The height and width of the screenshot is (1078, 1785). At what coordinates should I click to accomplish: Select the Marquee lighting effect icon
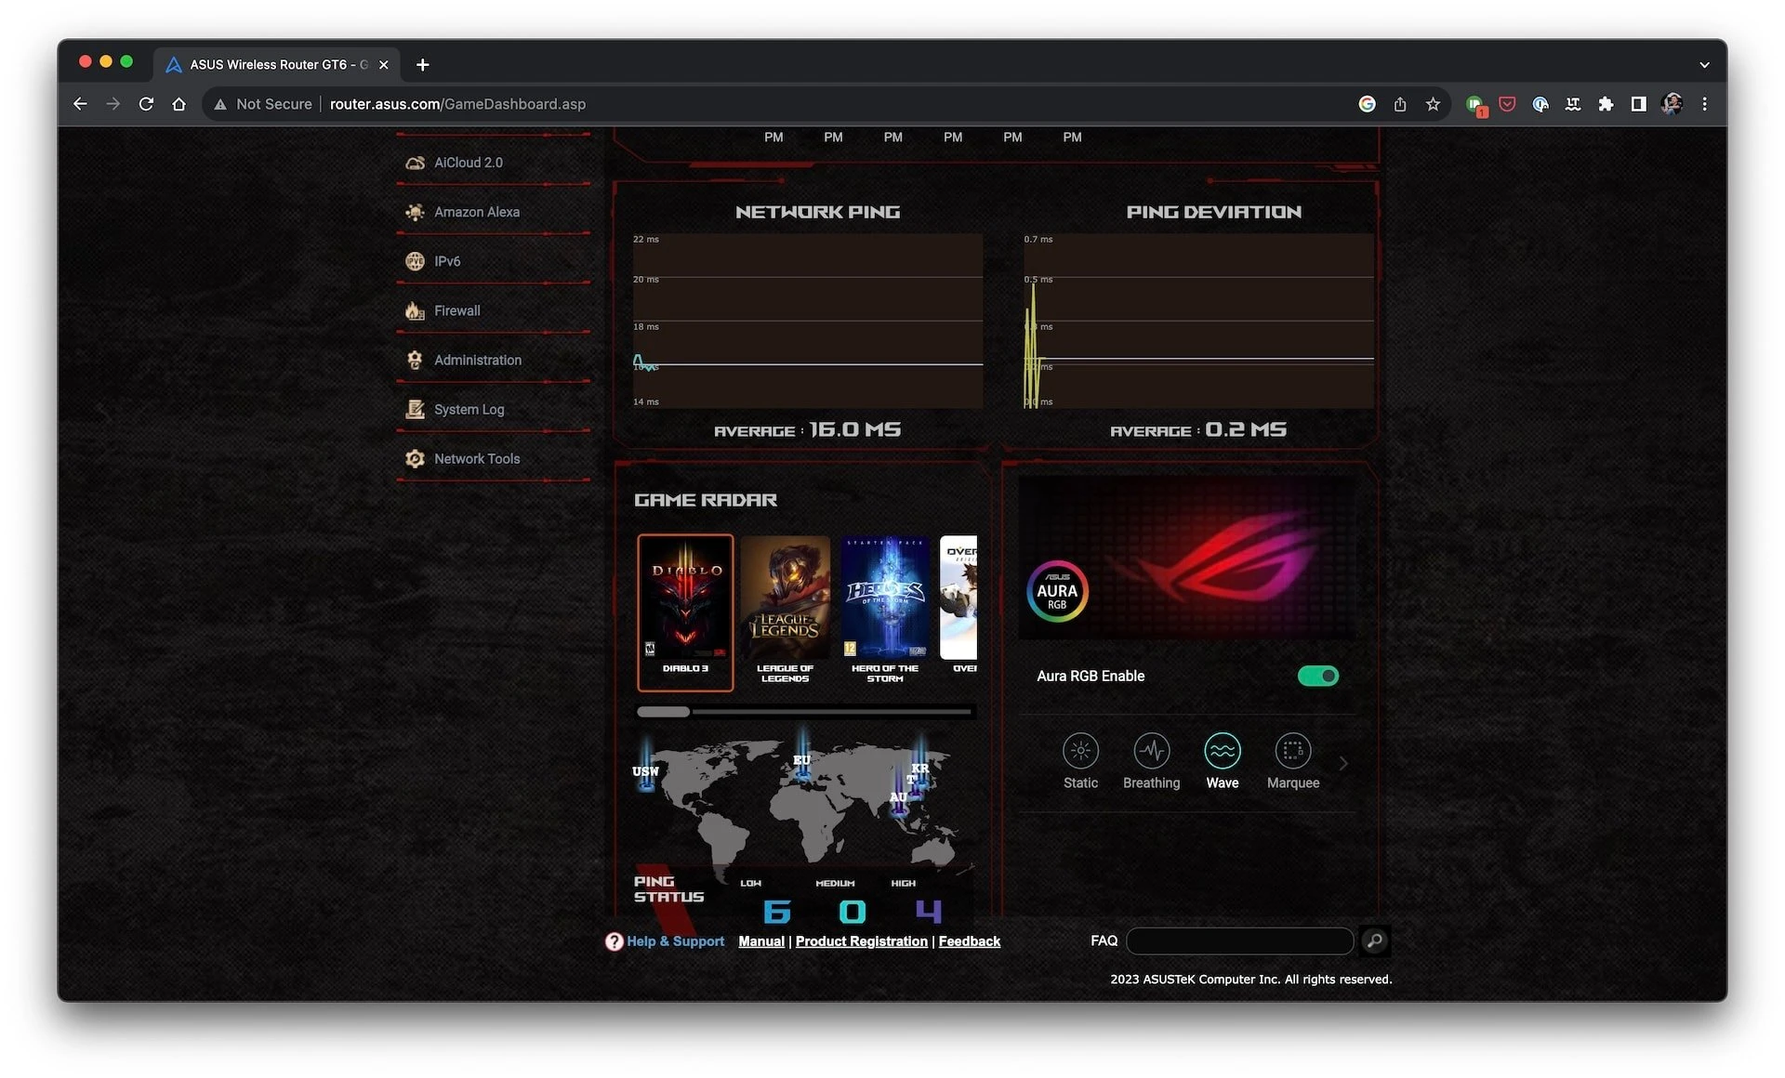pyautogui.click(x=1292, y=751)
